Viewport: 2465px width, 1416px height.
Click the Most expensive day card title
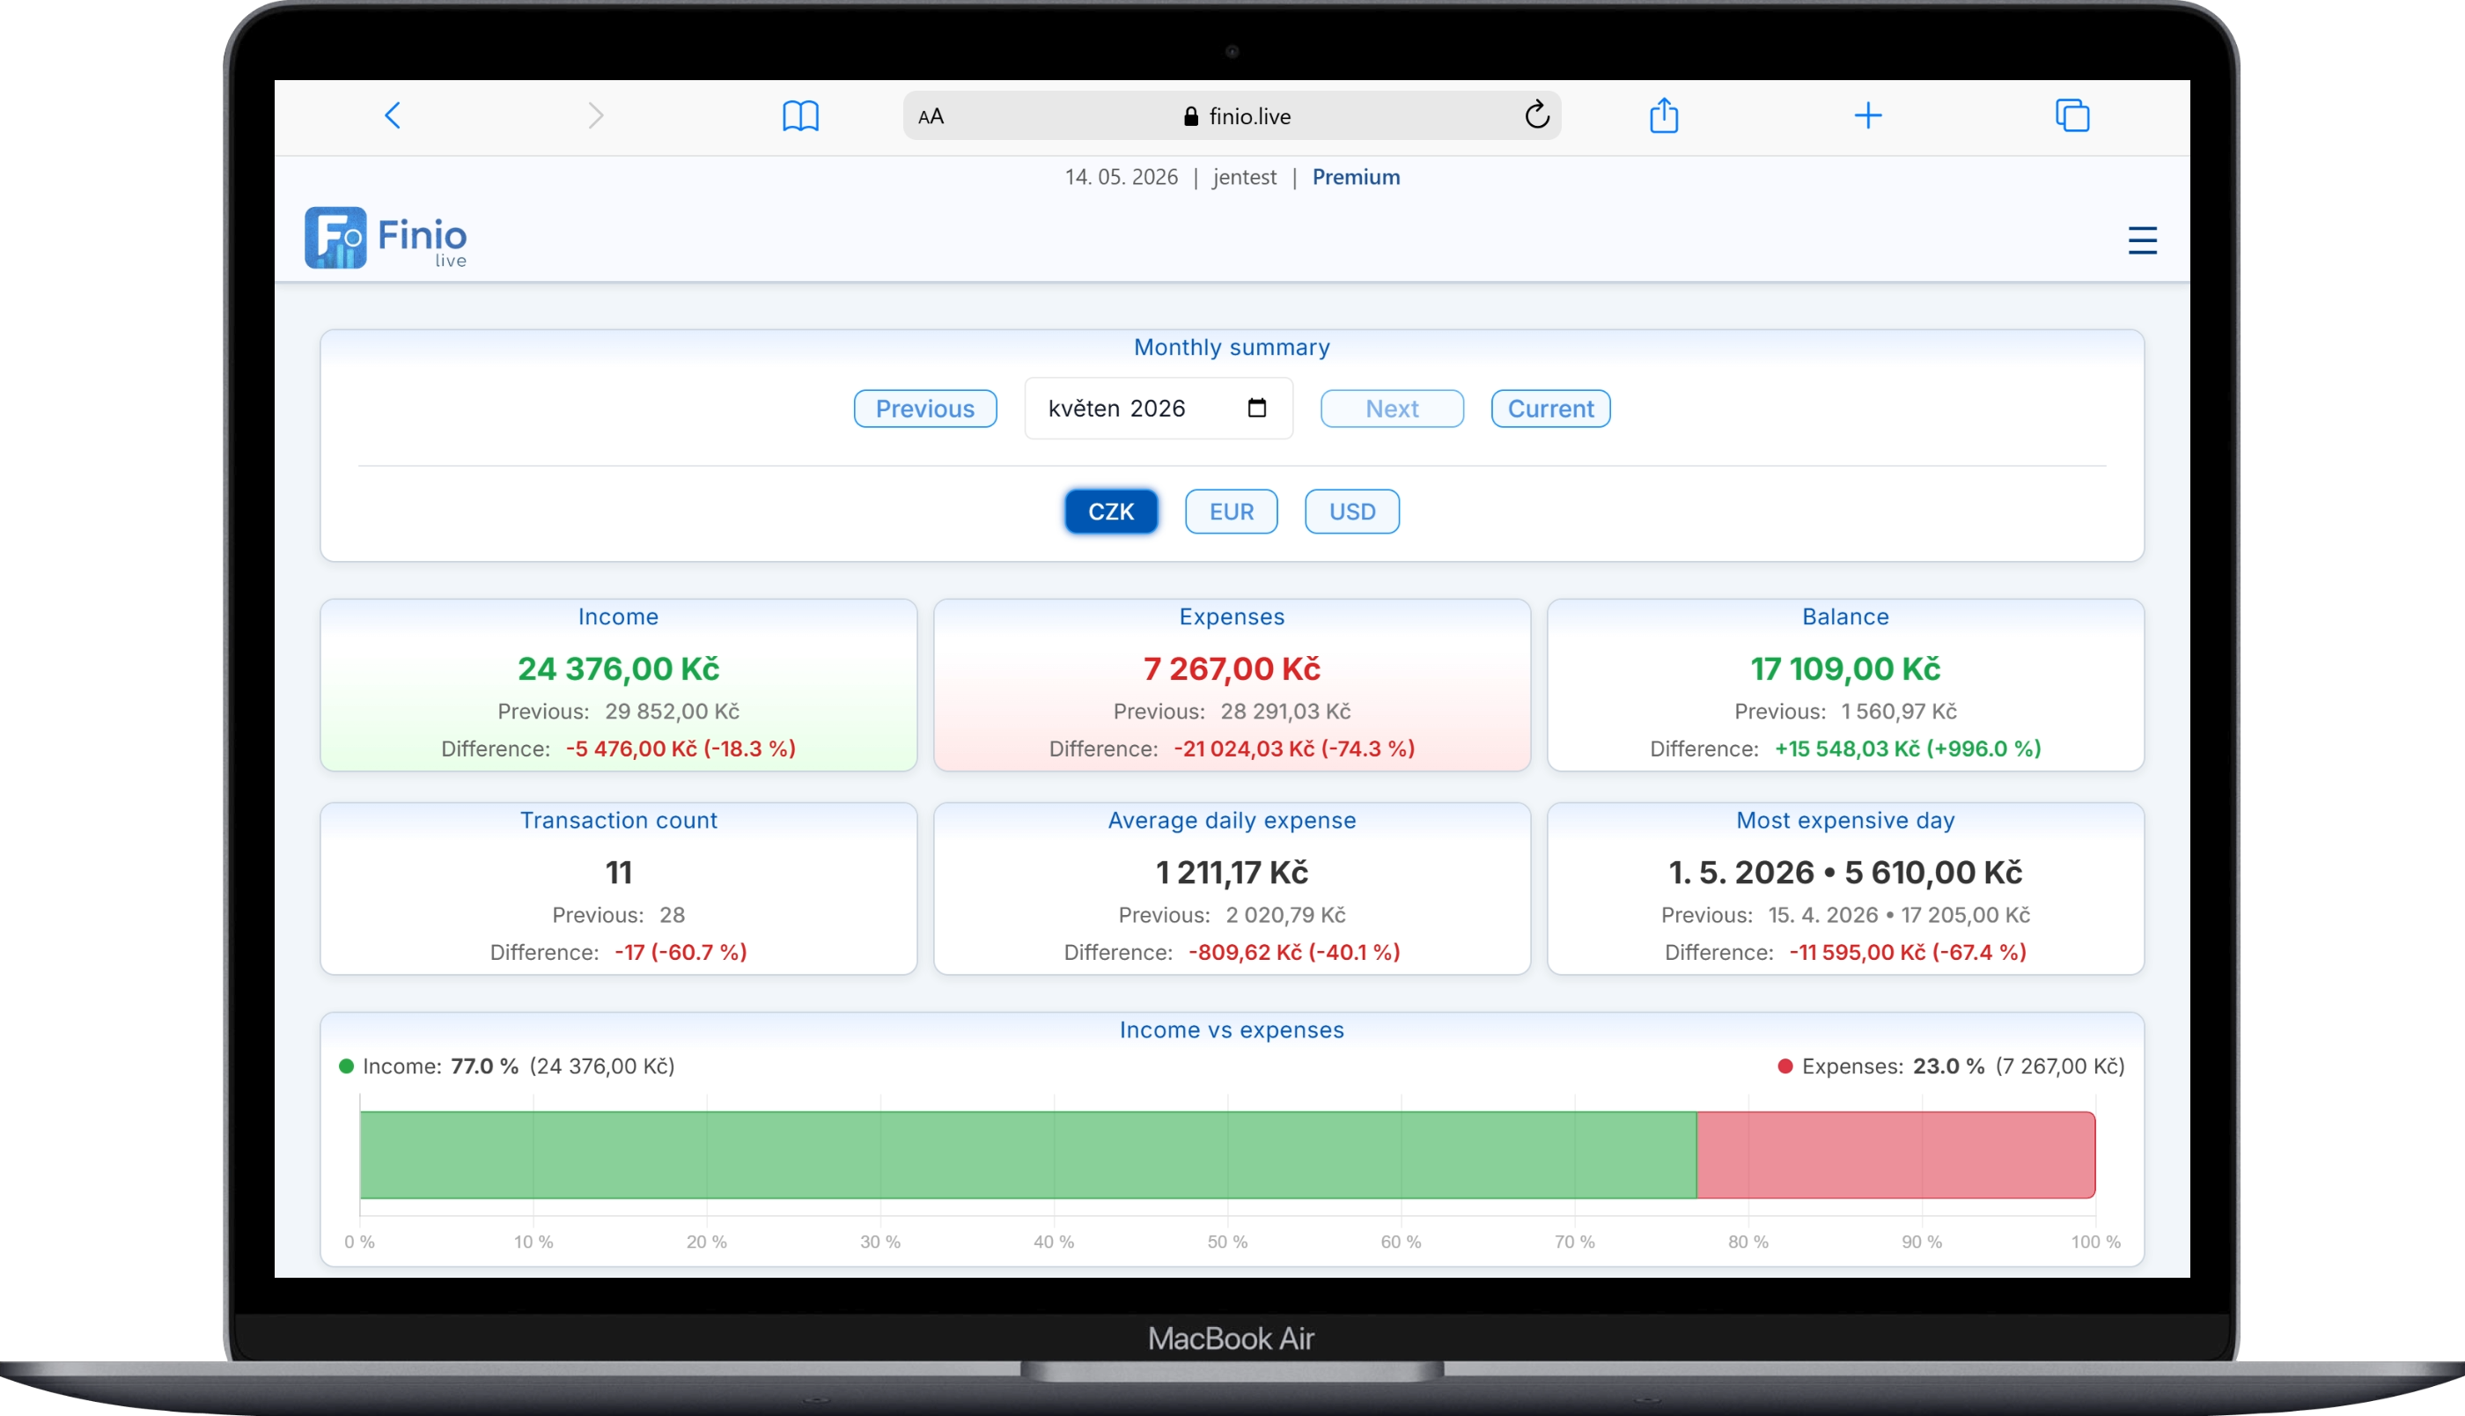pos(1845,821)
